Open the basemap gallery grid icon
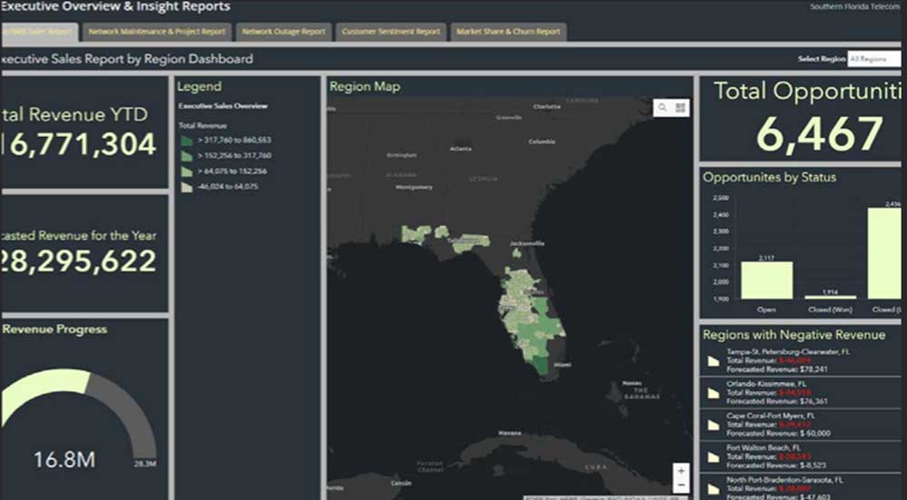The image size is (907, 500). coord(680,107)
